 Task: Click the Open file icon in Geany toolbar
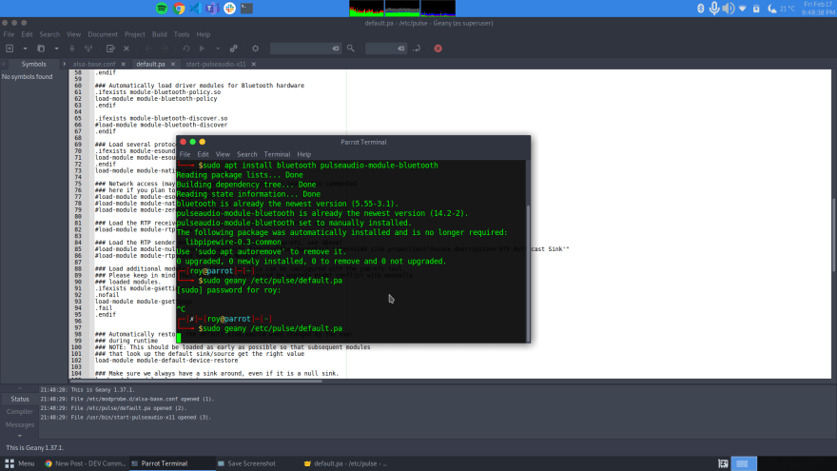click(x=41, y=49)
